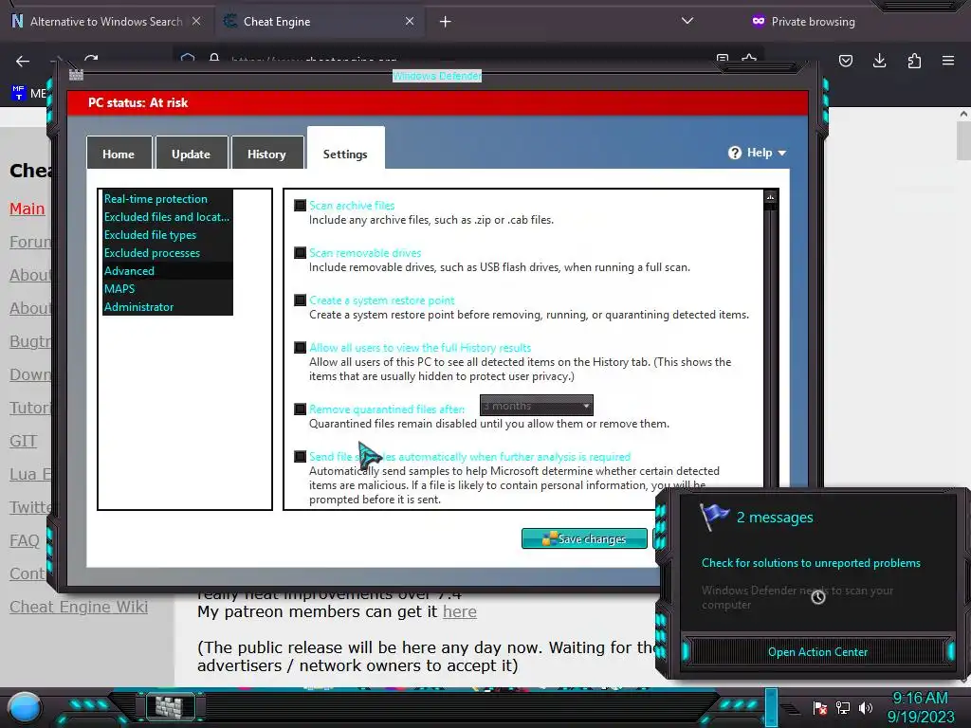
Task: Click the Firefox back arrow
Action: click(x=23, y=61)
